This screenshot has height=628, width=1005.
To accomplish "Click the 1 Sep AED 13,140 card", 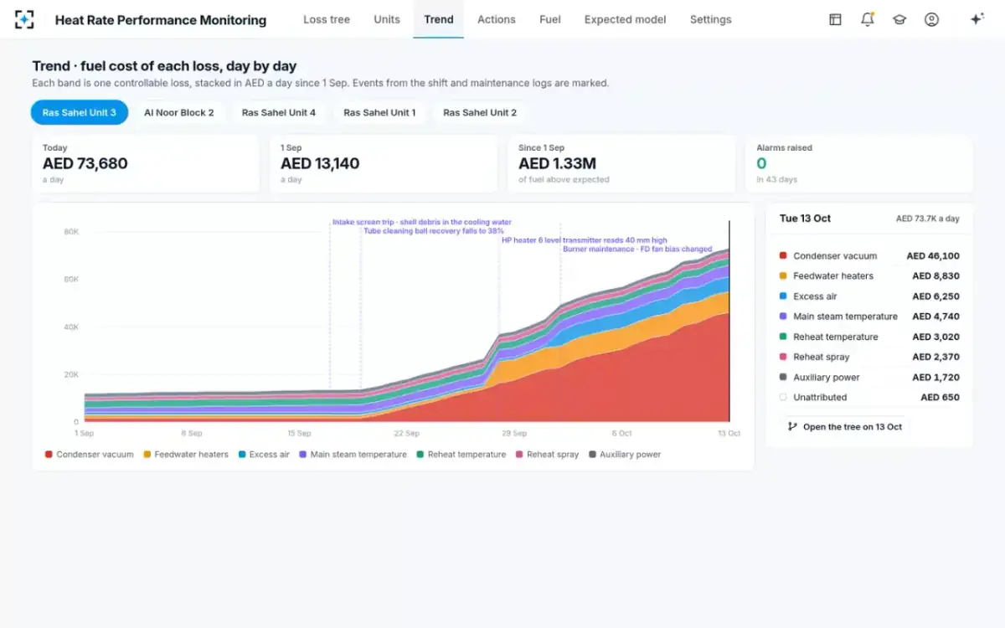I will 384,164.
